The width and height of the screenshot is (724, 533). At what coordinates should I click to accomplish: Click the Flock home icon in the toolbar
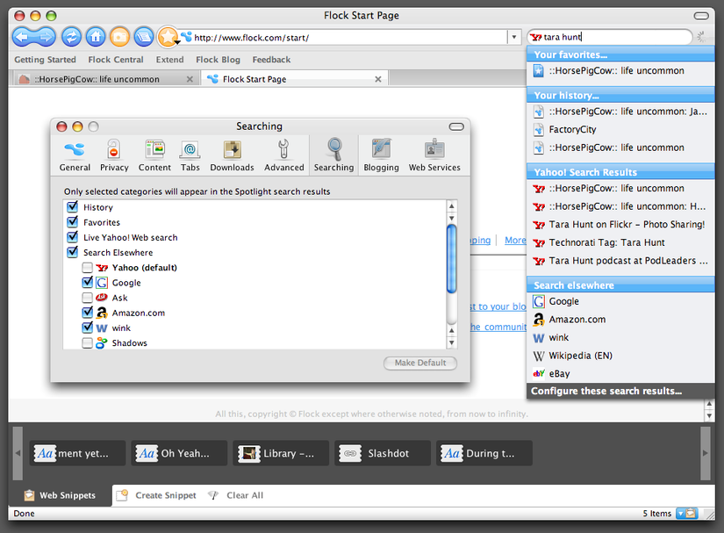pos(95,36)
